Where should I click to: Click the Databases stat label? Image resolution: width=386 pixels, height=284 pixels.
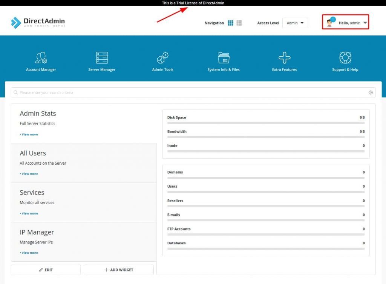click(x=176, y=243)
